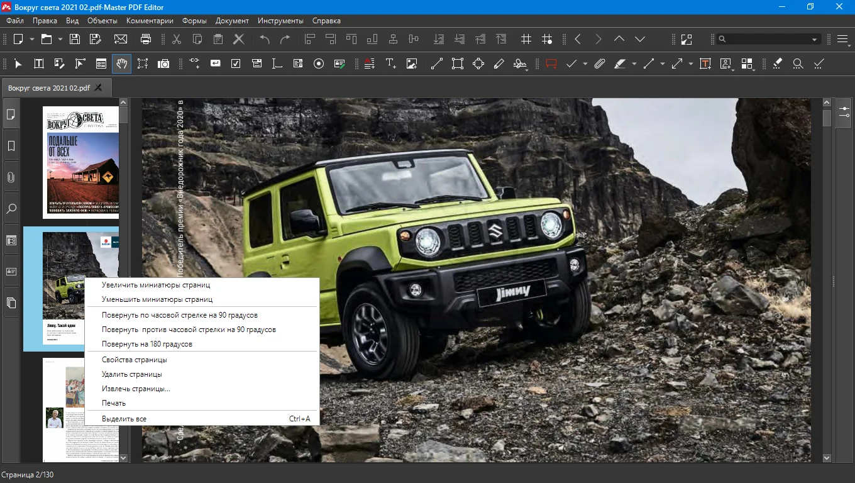Viewport: 855px width, 483px height.
Task: Select the Ellipse shape tool
Action: click(x=478, y=64)
